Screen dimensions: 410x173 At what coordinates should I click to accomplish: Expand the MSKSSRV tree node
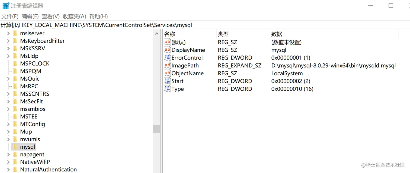pyautogui.click(x=8, y=48)
